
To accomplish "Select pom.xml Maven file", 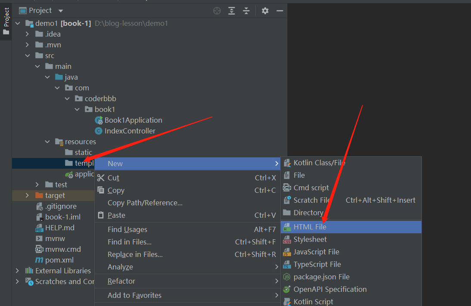I will [59, 260].
